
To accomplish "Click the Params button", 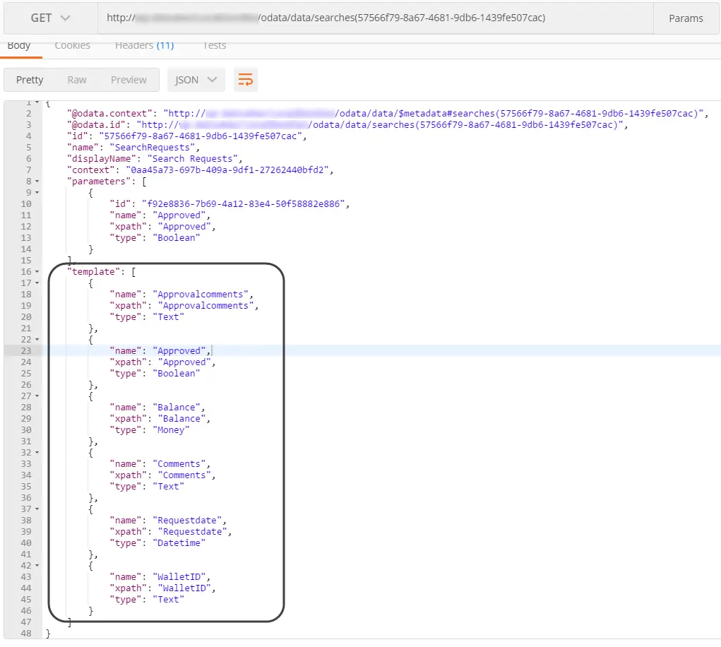I will [686, 18].
